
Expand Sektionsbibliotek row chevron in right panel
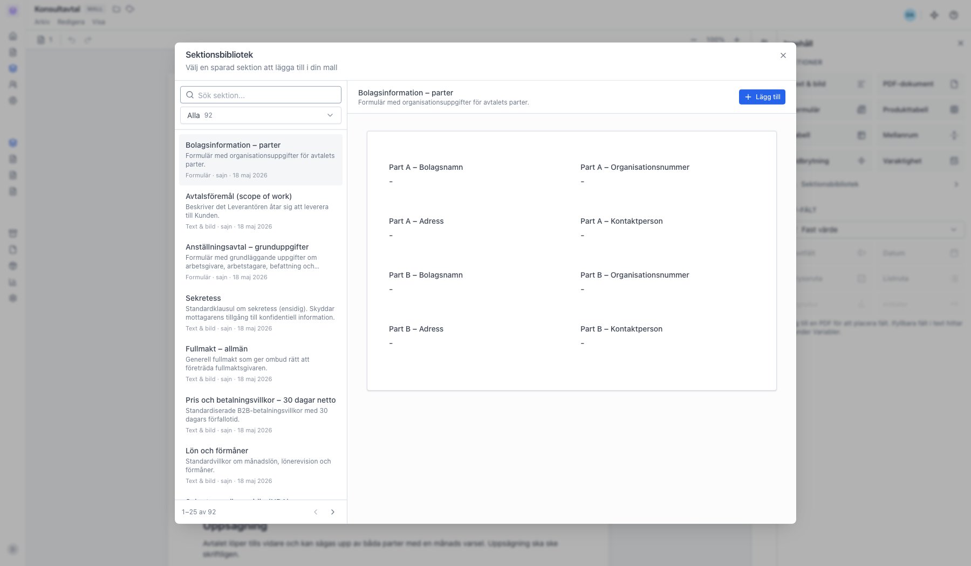tap(956, 184)
